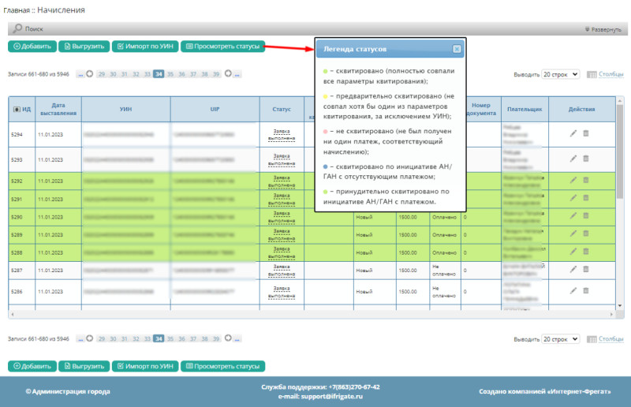The width and height of the screenshot is (631, 407).
Task: Go to the previous page using the top pager arrow
Action: [x=89, y=74]
